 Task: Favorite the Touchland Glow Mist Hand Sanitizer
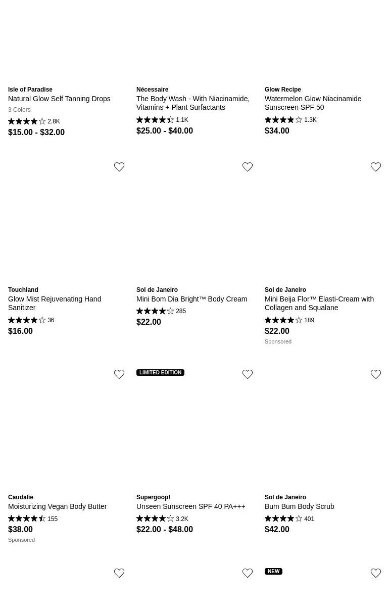tap(119, 167)
